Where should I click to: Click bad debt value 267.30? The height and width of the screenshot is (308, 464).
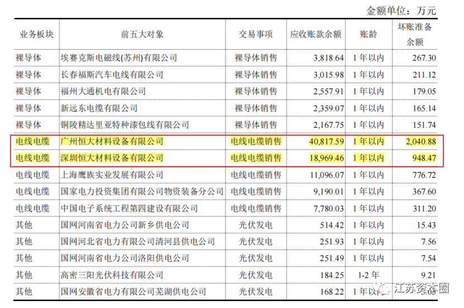(424, 58)
